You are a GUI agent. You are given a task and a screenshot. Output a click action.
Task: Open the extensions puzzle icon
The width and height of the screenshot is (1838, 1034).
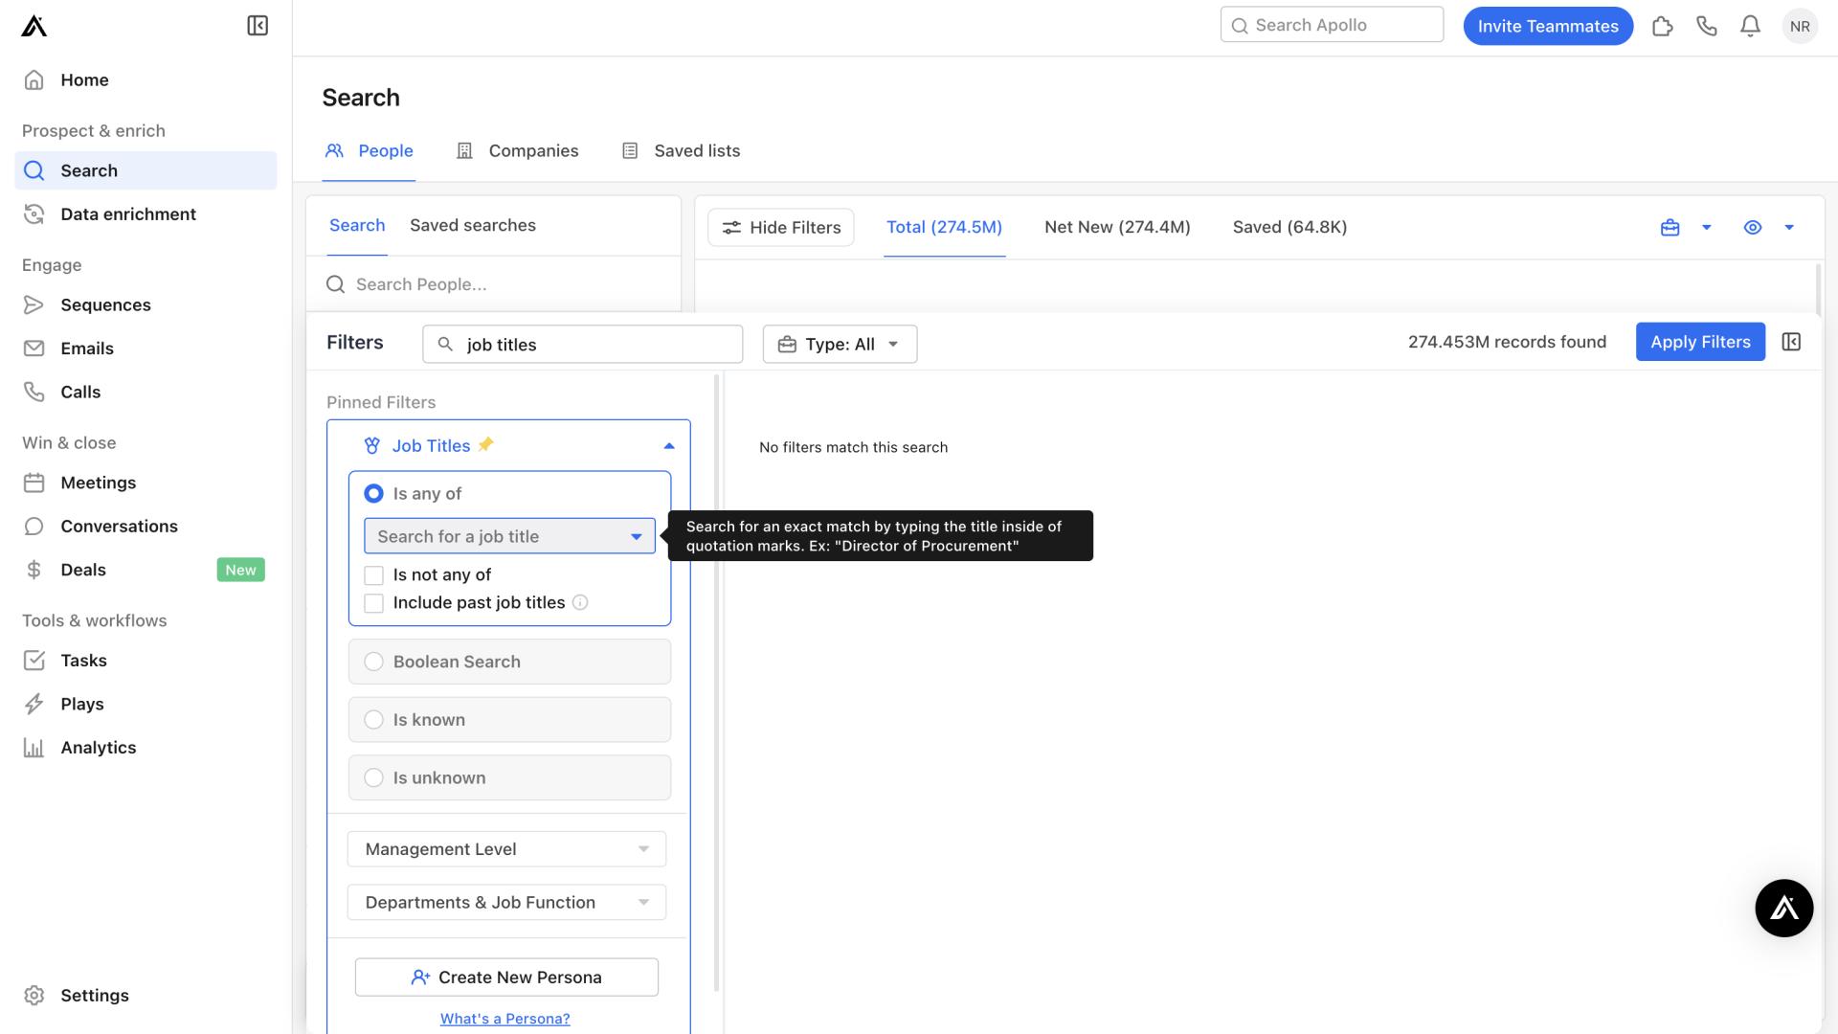[x=1663, y=26]
